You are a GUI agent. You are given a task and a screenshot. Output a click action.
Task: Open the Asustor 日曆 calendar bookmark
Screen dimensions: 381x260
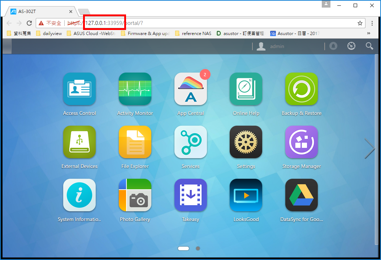coord(295,33)
